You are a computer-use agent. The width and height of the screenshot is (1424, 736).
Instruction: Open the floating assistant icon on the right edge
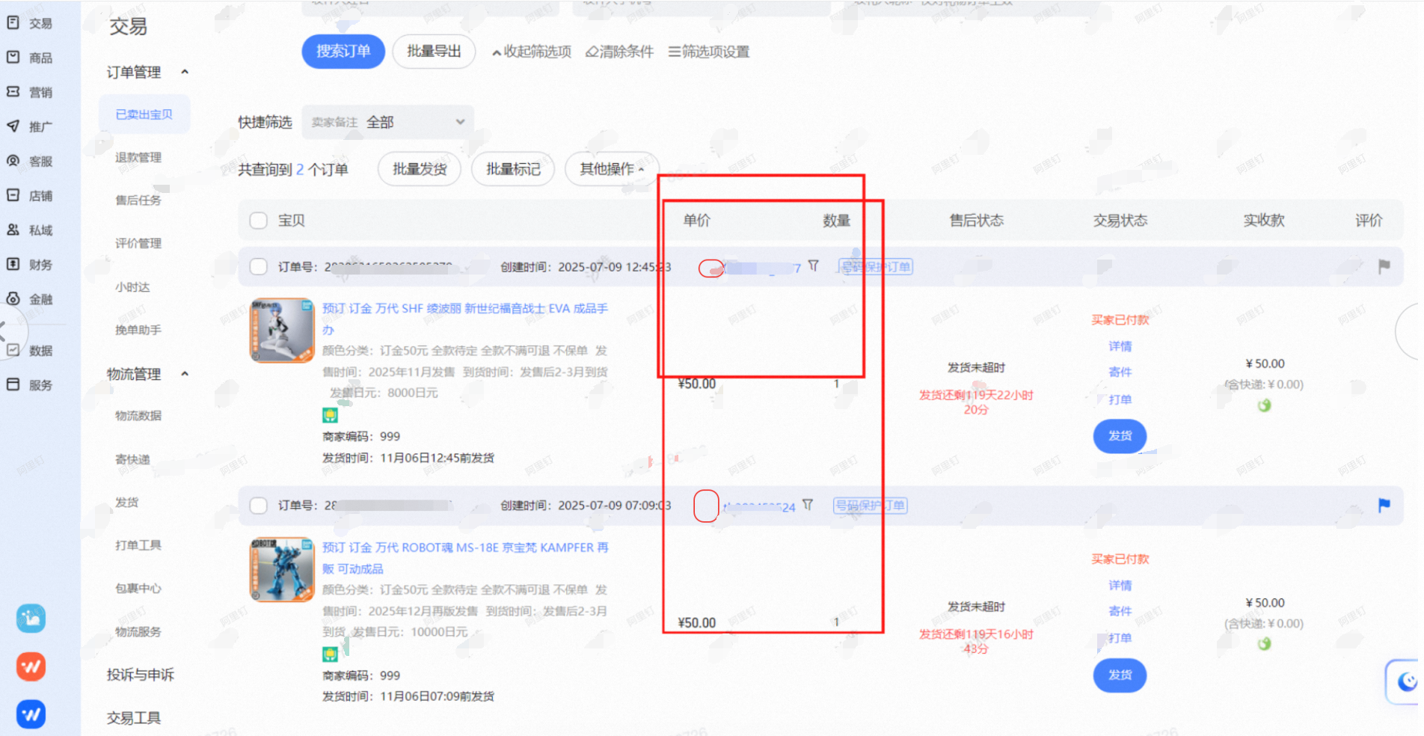[x=1406, y=681]
